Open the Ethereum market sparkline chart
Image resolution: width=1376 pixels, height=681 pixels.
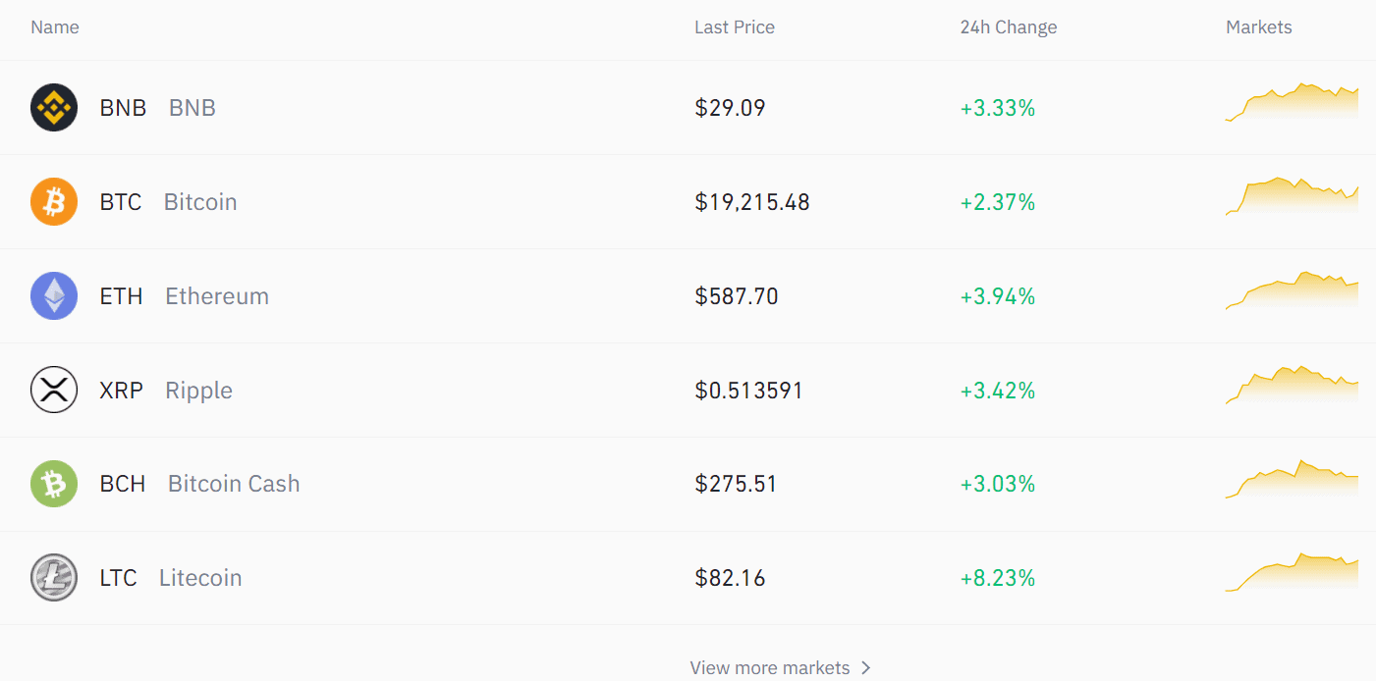1292,290
